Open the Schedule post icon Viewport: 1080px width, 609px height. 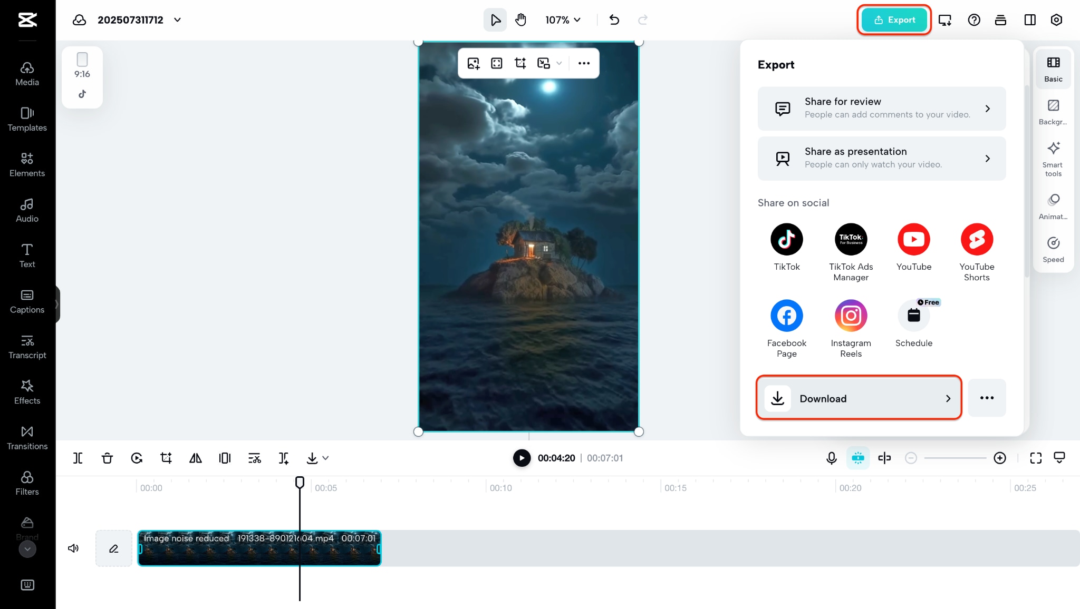pos(913,316)
